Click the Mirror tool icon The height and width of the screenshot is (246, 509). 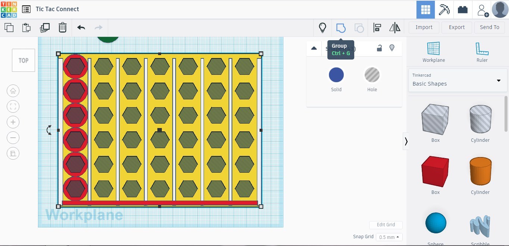coord(395,28)
